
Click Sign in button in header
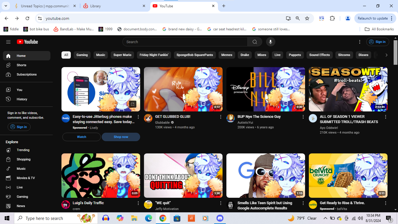pos(377,42)
